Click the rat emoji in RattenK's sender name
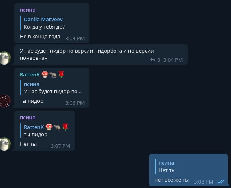This screenshot has width=231, height=188. click(x=53, y=75)
